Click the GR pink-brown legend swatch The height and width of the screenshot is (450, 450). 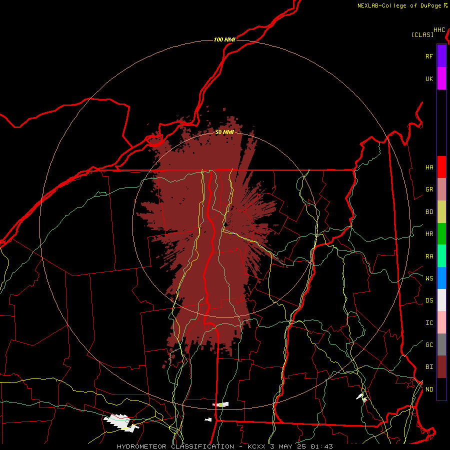[441, 189]
